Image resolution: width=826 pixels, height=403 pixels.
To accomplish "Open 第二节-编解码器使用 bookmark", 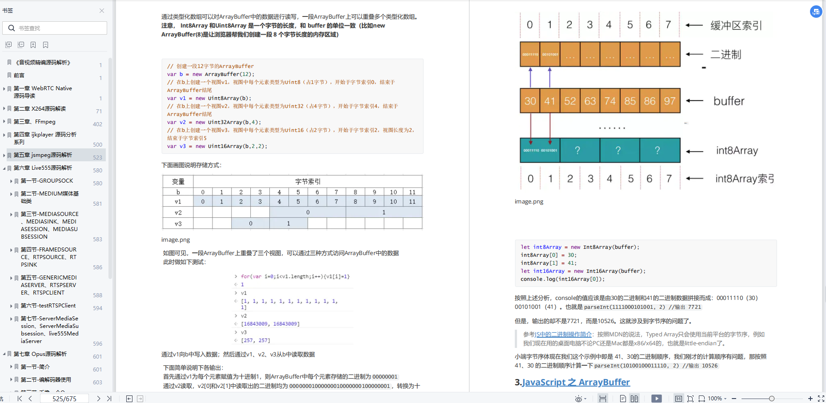I will tap(46, 380).
